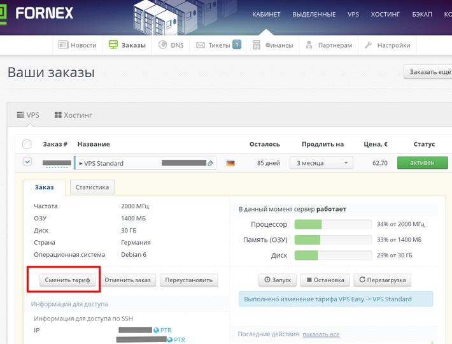Open the 3 месяца renewal period dropdown
This screenshot has width=452, height=344.
(x=321, y=163)
